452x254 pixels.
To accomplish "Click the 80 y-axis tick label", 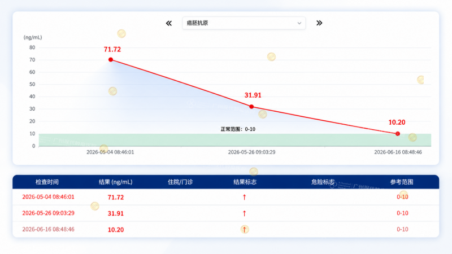I will [32, 47].
